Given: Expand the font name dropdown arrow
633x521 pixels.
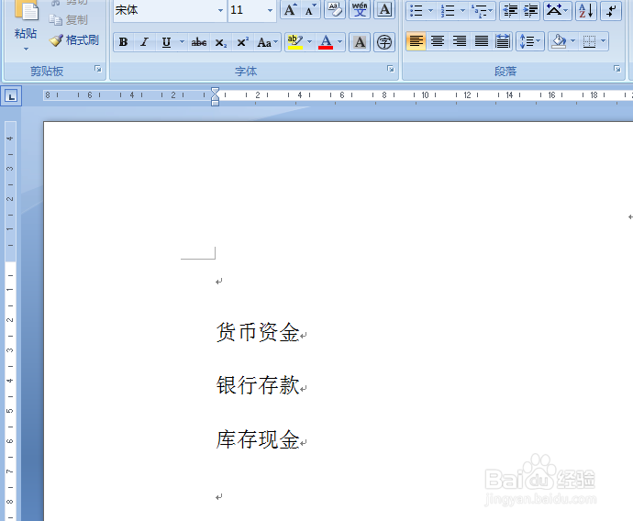Looking at the screenshot, I should tap(221, 10).
